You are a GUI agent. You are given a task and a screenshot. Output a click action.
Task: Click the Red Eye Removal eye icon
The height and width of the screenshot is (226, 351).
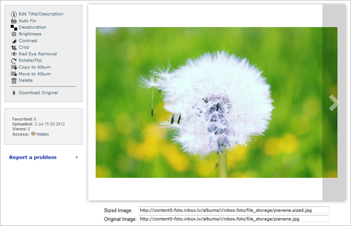14,54
